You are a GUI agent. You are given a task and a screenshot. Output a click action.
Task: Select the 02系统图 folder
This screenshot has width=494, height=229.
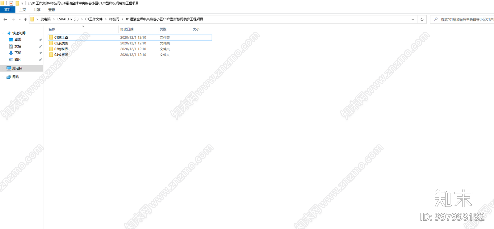coord(130,43)
